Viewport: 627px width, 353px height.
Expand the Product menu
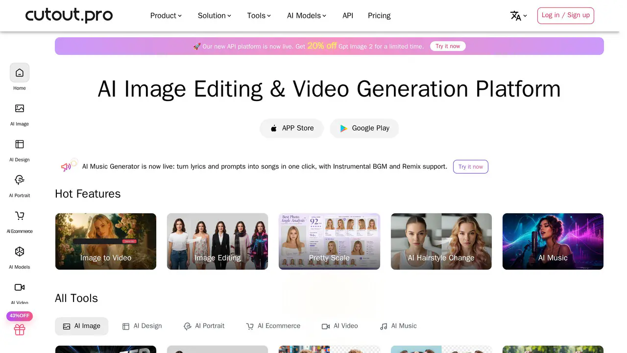(x=166, y=16)
